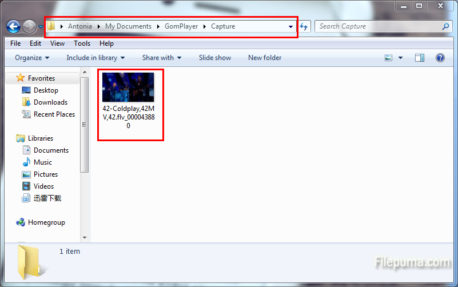
Task: Expand the Organize dropdown menu
Action: (x=32, y=58)
